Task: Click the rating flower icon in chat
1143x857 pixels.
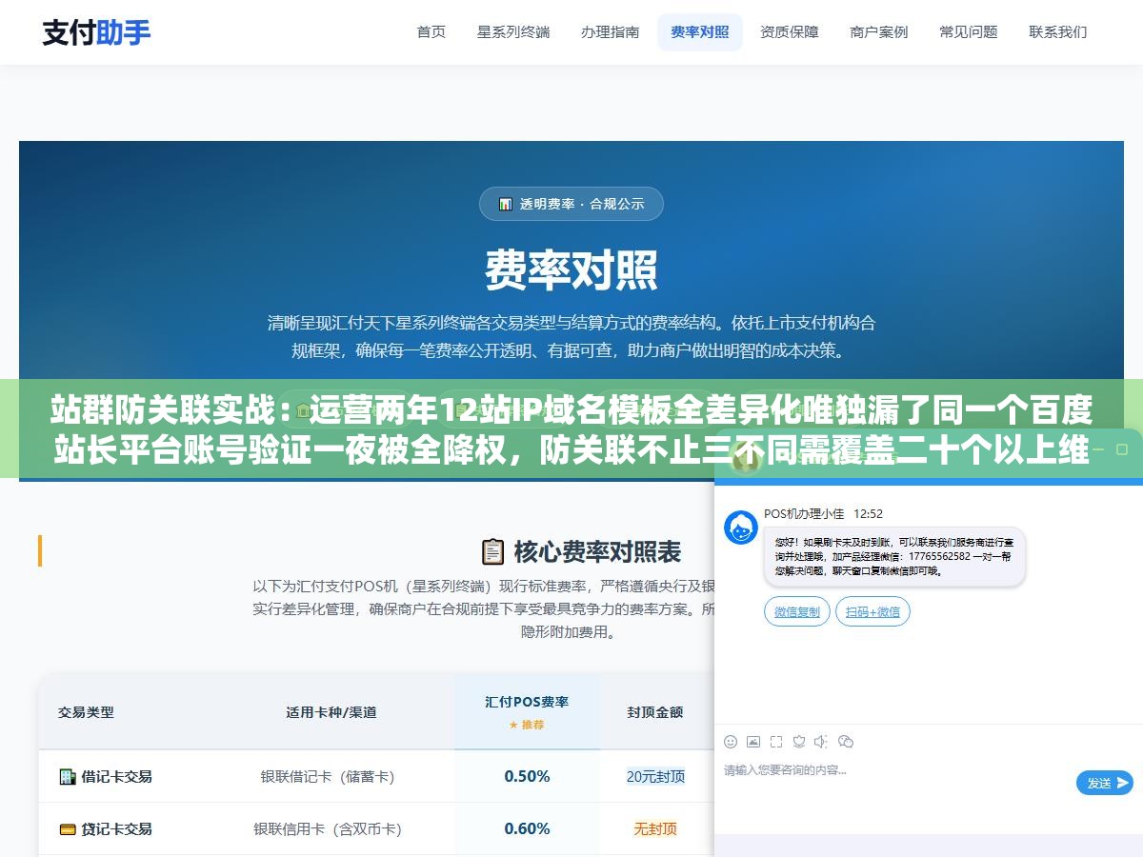Action: pyautogui.click(x=799, y=742)
